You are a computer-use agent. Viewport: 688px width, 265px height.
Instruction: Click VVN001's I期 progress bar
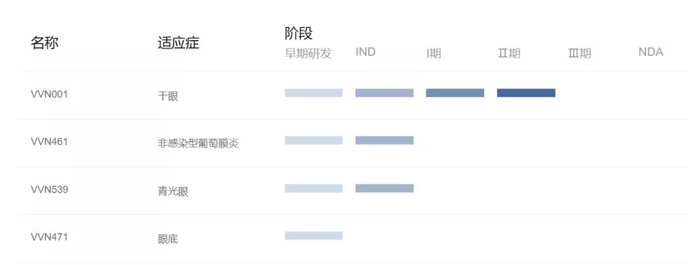coord(455,93)
